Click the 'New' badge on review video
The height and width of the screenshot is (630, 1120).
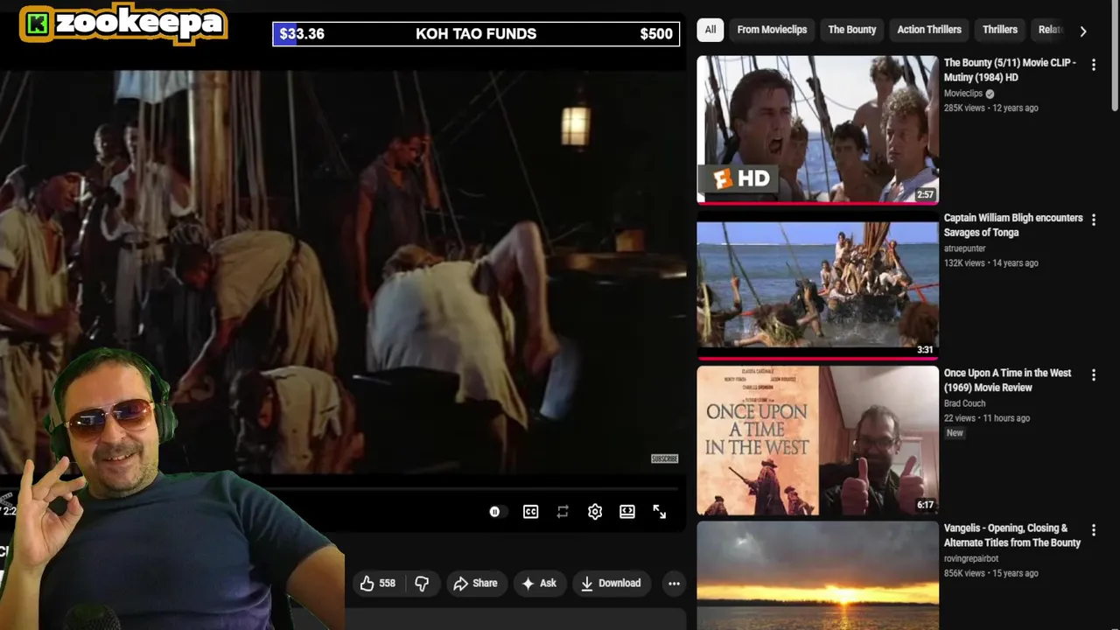pos(955,433)
